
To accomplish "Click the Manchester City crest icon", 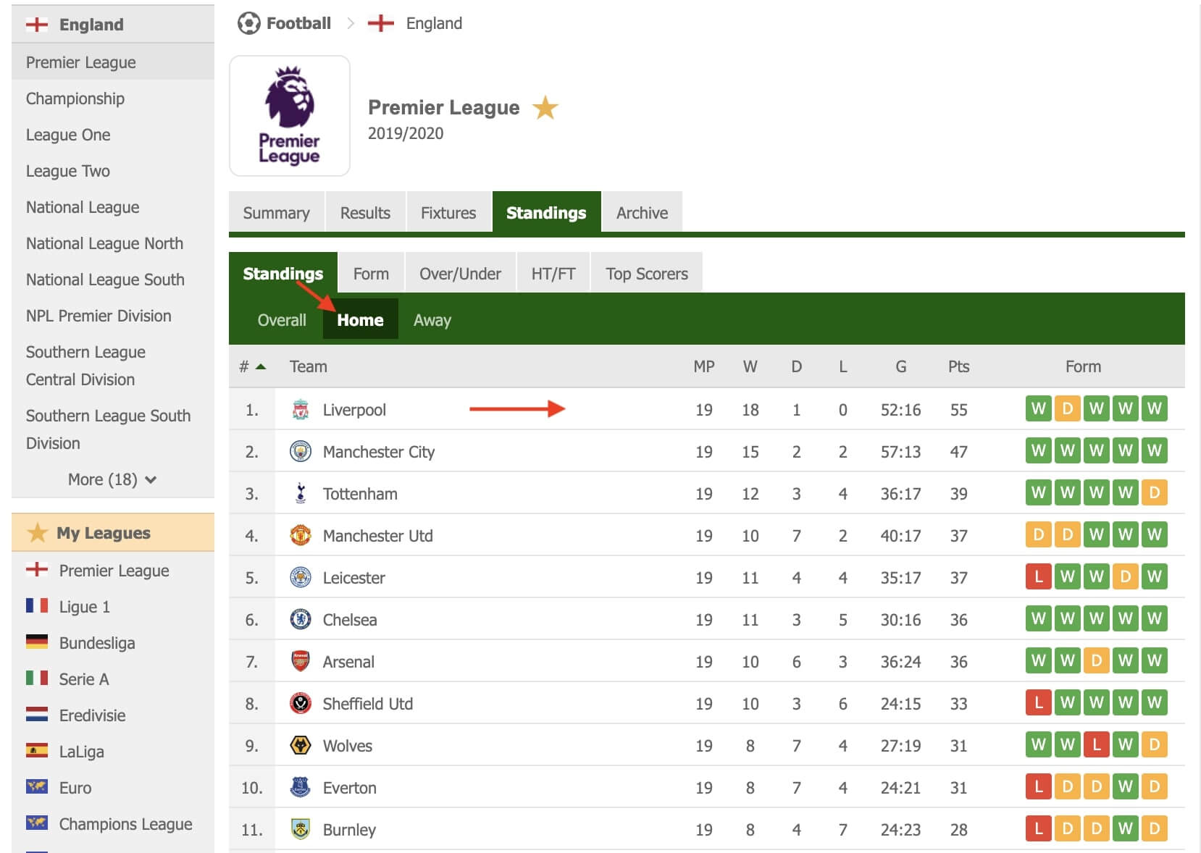I will coord(300,452).
